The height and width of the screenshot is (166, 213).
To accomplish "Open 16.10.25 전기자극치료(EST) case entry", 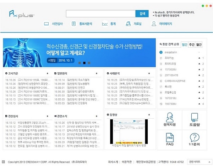I will (x=129, y=92).
